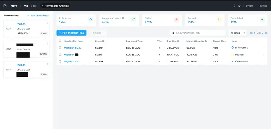Open row actions menu for Migration -DC
The image size is (271, 129).
[x=264, y=61]
